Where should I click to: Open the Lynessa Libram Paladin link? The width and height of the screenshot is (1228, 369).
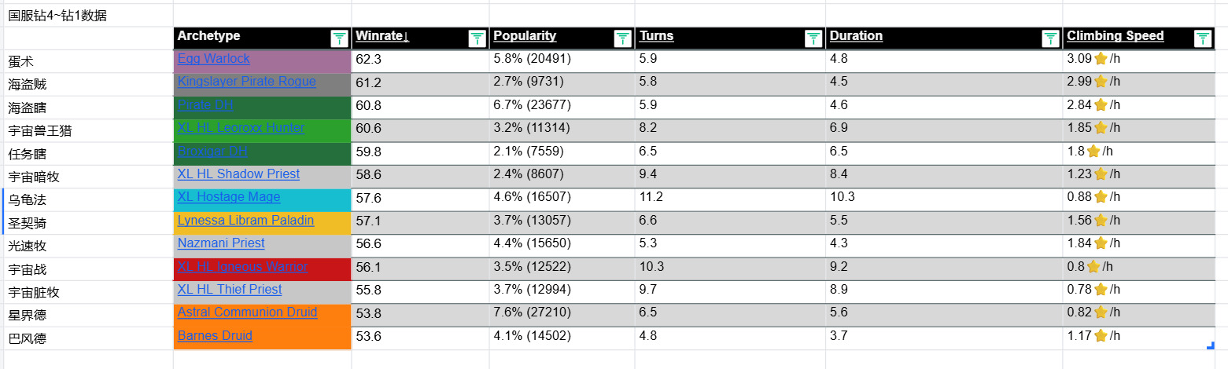tap(245, 221)
